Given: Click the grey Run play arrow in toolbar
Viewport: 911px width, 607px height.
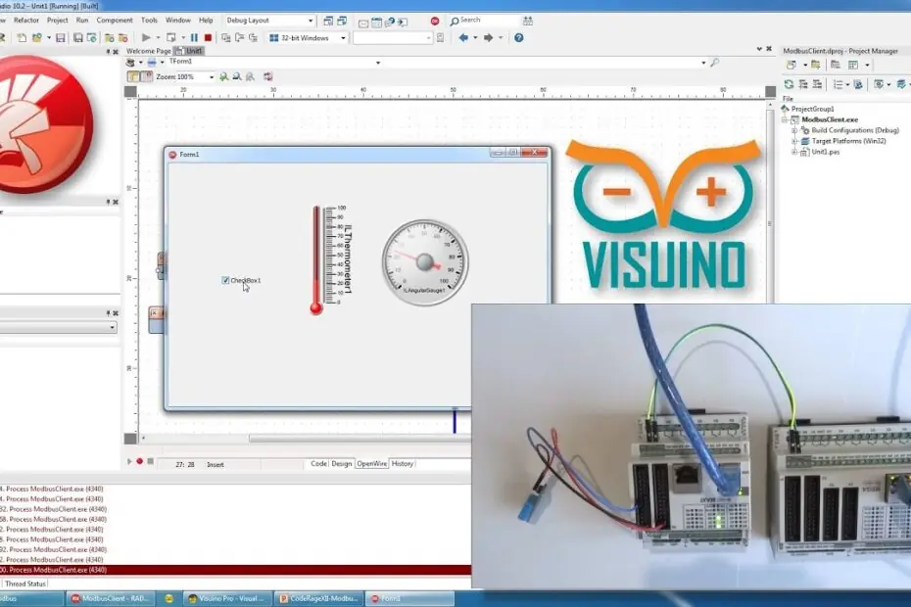Looking at the screenshot, I should [146, 38].
